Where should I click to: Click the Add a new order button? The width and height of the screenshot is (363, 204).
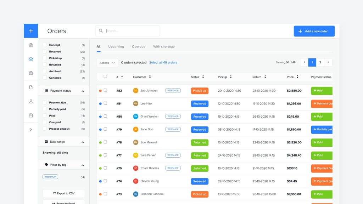tap(314, 31)
